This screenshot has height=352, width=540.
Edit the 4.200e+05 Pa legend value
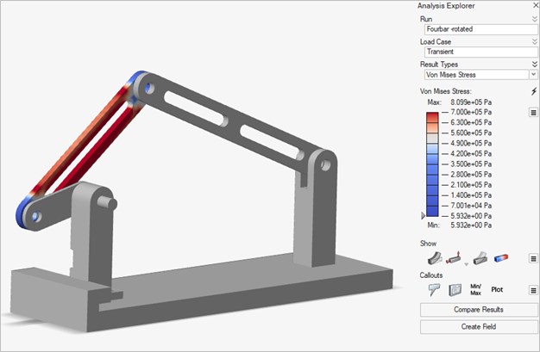click(x=471, y=154)
